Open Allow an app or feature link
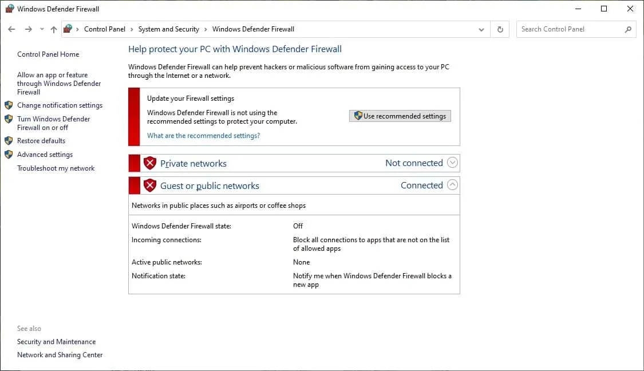The width and height of the screenshot is (644, 371). [59, 84]
